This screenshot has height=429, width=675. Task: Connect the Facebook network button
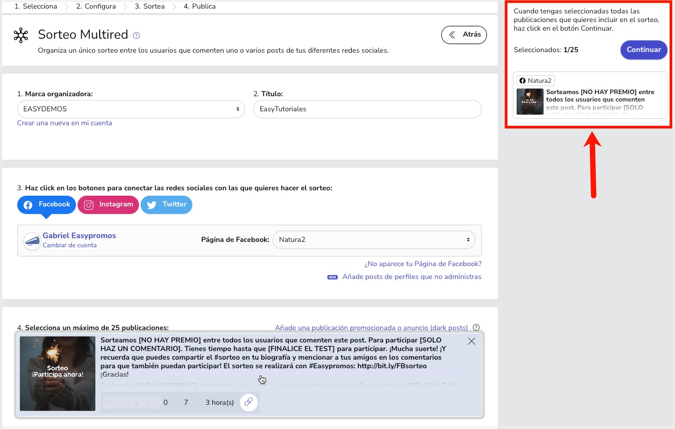pos(46,205)
